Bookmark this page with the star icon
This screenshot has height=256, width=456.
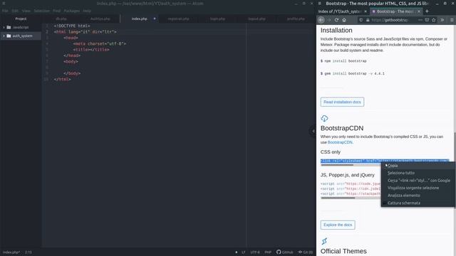434,20
